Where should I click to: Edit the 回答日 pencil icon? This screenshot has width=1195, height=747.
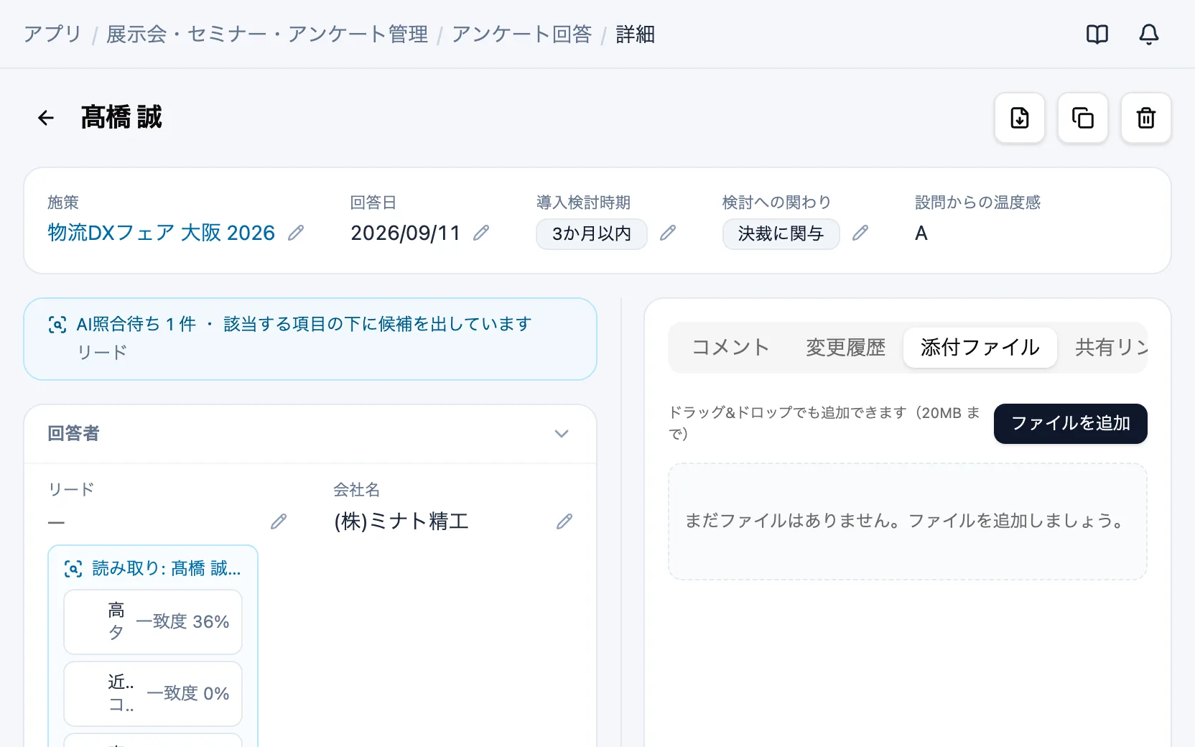pyautogui.click(x=481, y=233)
